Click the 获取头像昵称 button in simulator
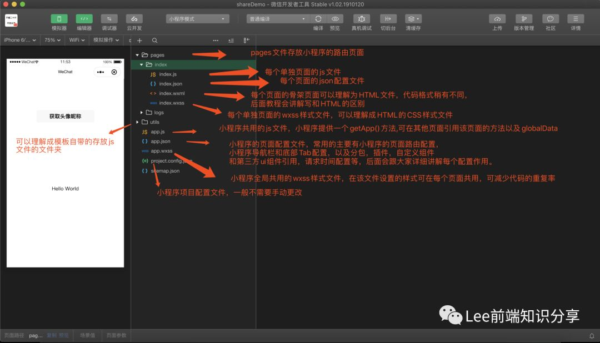The height and width of the screenshot is (343, 600). [65, 116]
